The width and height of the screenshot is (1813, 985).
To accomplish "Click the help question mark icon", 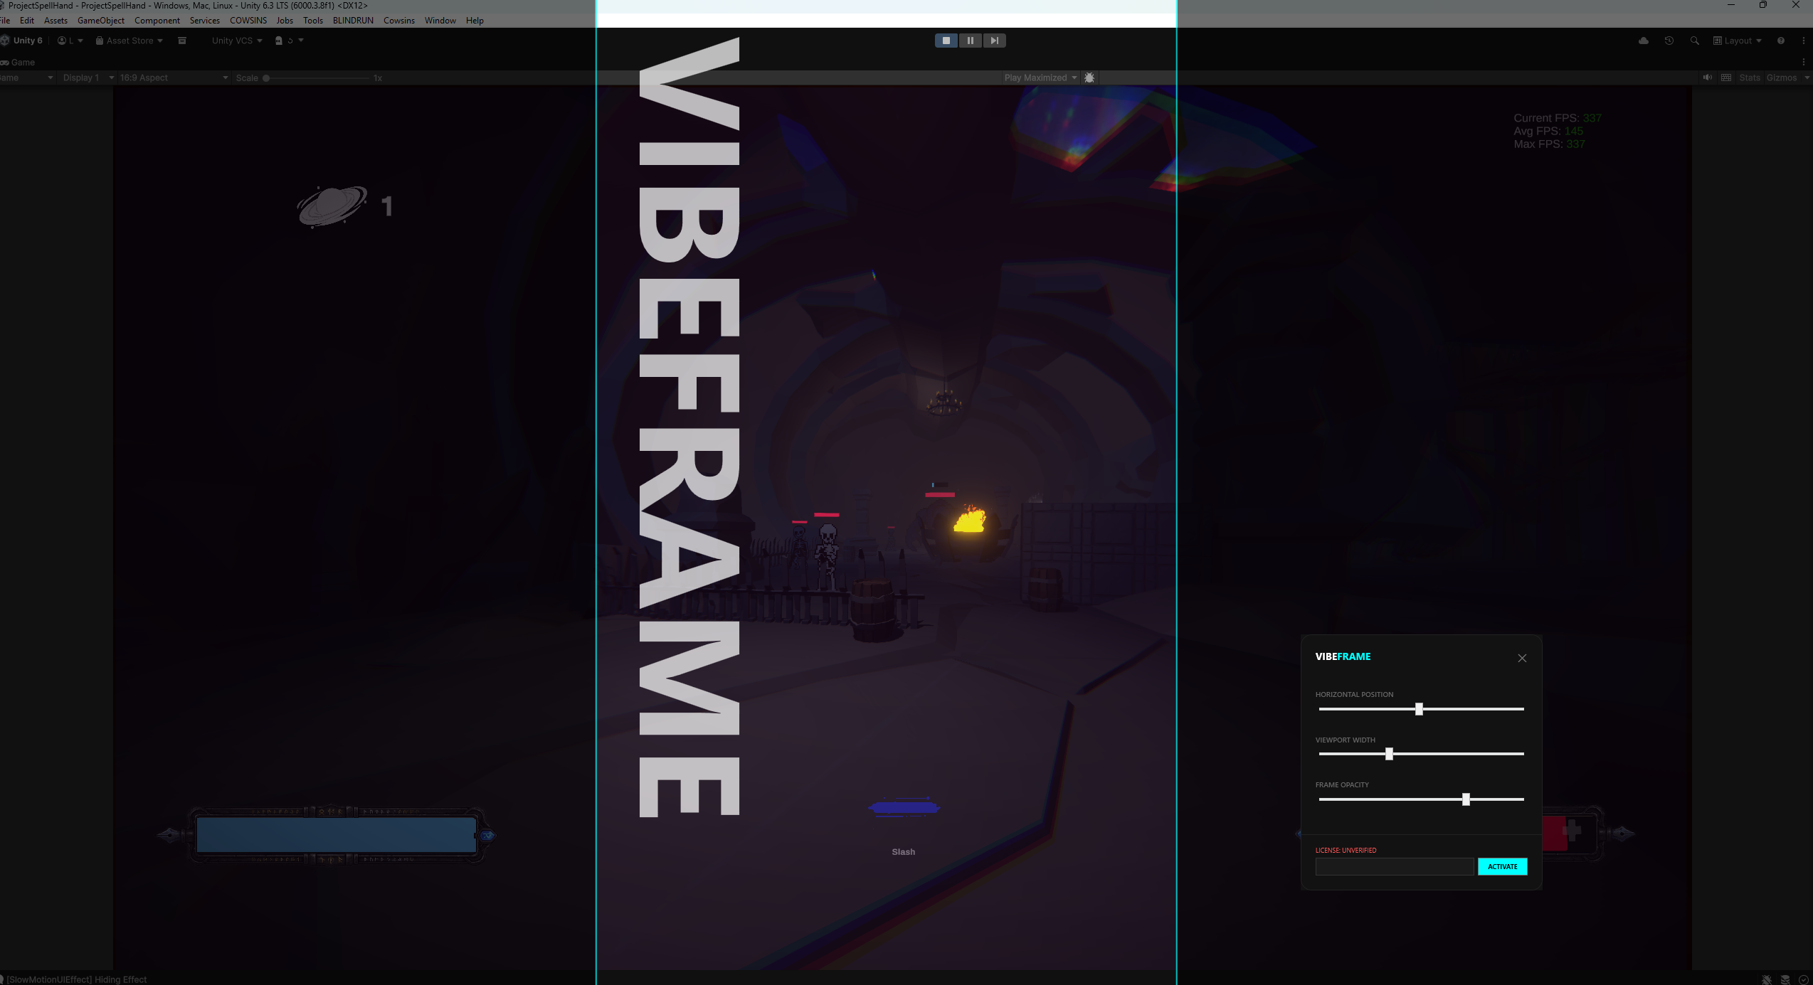I will coord(1780,41).
